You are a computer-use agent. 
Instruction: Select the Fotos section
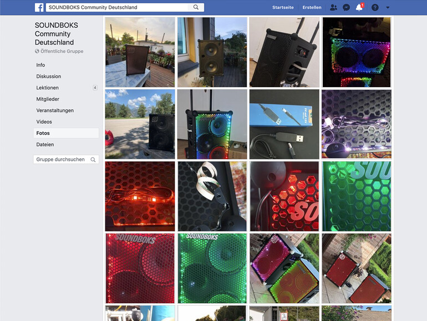66,133
